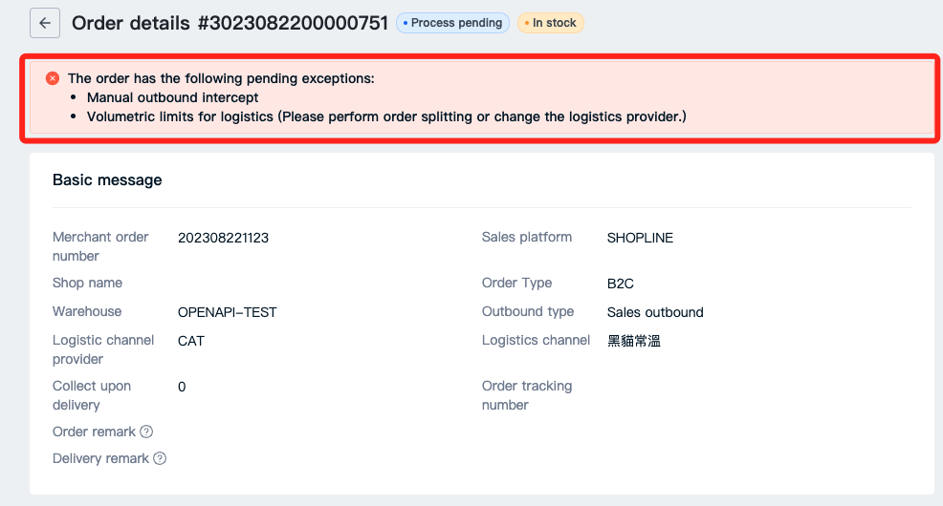Click the order details title with order number
Viewport: 943px width, 506px height.
coord(230,23)
